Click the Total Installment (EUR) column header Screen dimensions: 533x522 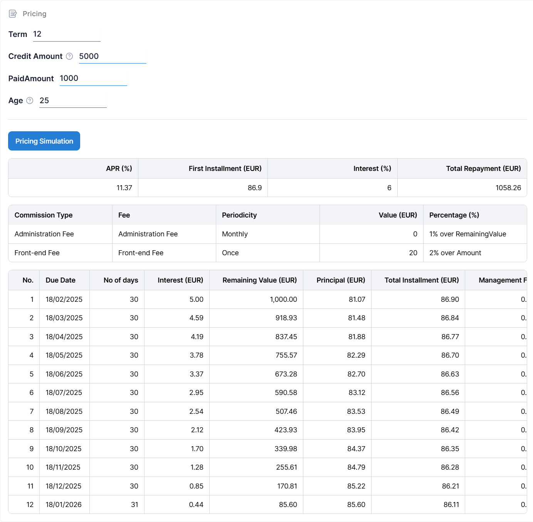[421, 280]
